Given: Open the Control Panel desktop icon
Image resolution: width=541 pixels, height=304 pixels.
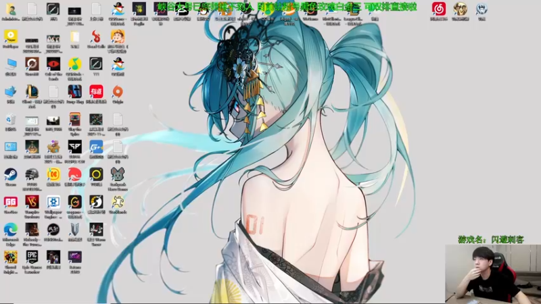Looking at the screenshot, I should 11,147.
